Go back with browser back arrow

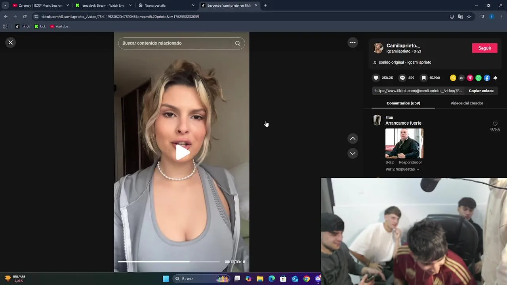pyautogui.click(x=6, y=17)
